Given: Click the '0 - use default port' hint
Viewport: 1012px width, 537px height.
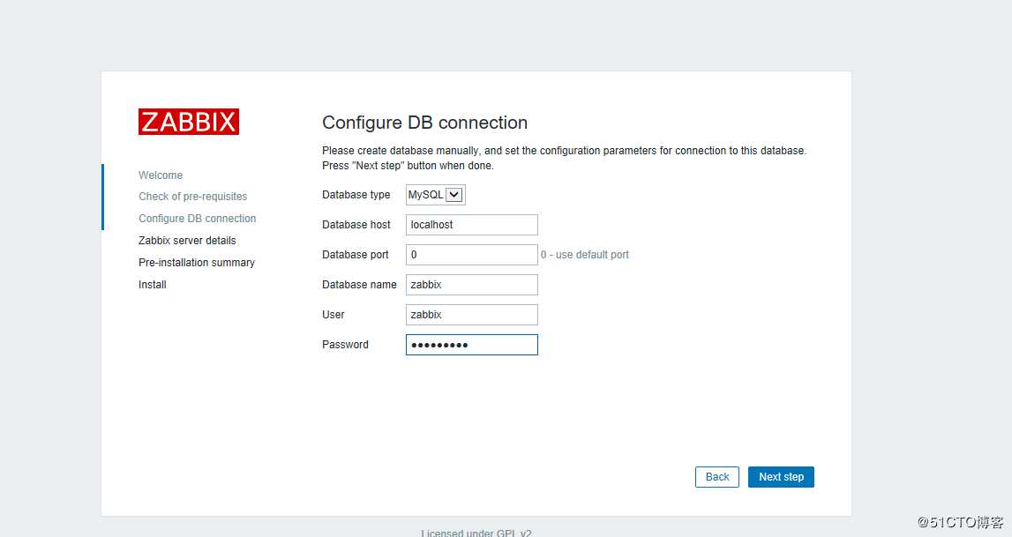Looking at the screenshot, I should (x=585, y=255).
